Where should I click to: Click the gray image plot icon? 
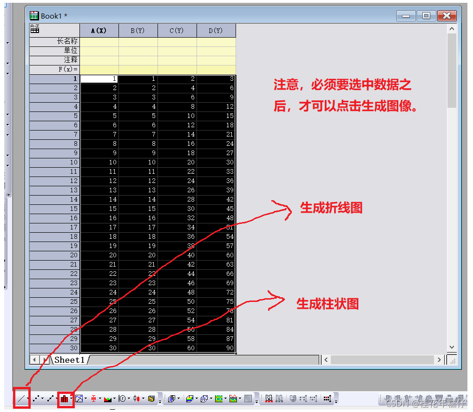[x=248, y=399]
